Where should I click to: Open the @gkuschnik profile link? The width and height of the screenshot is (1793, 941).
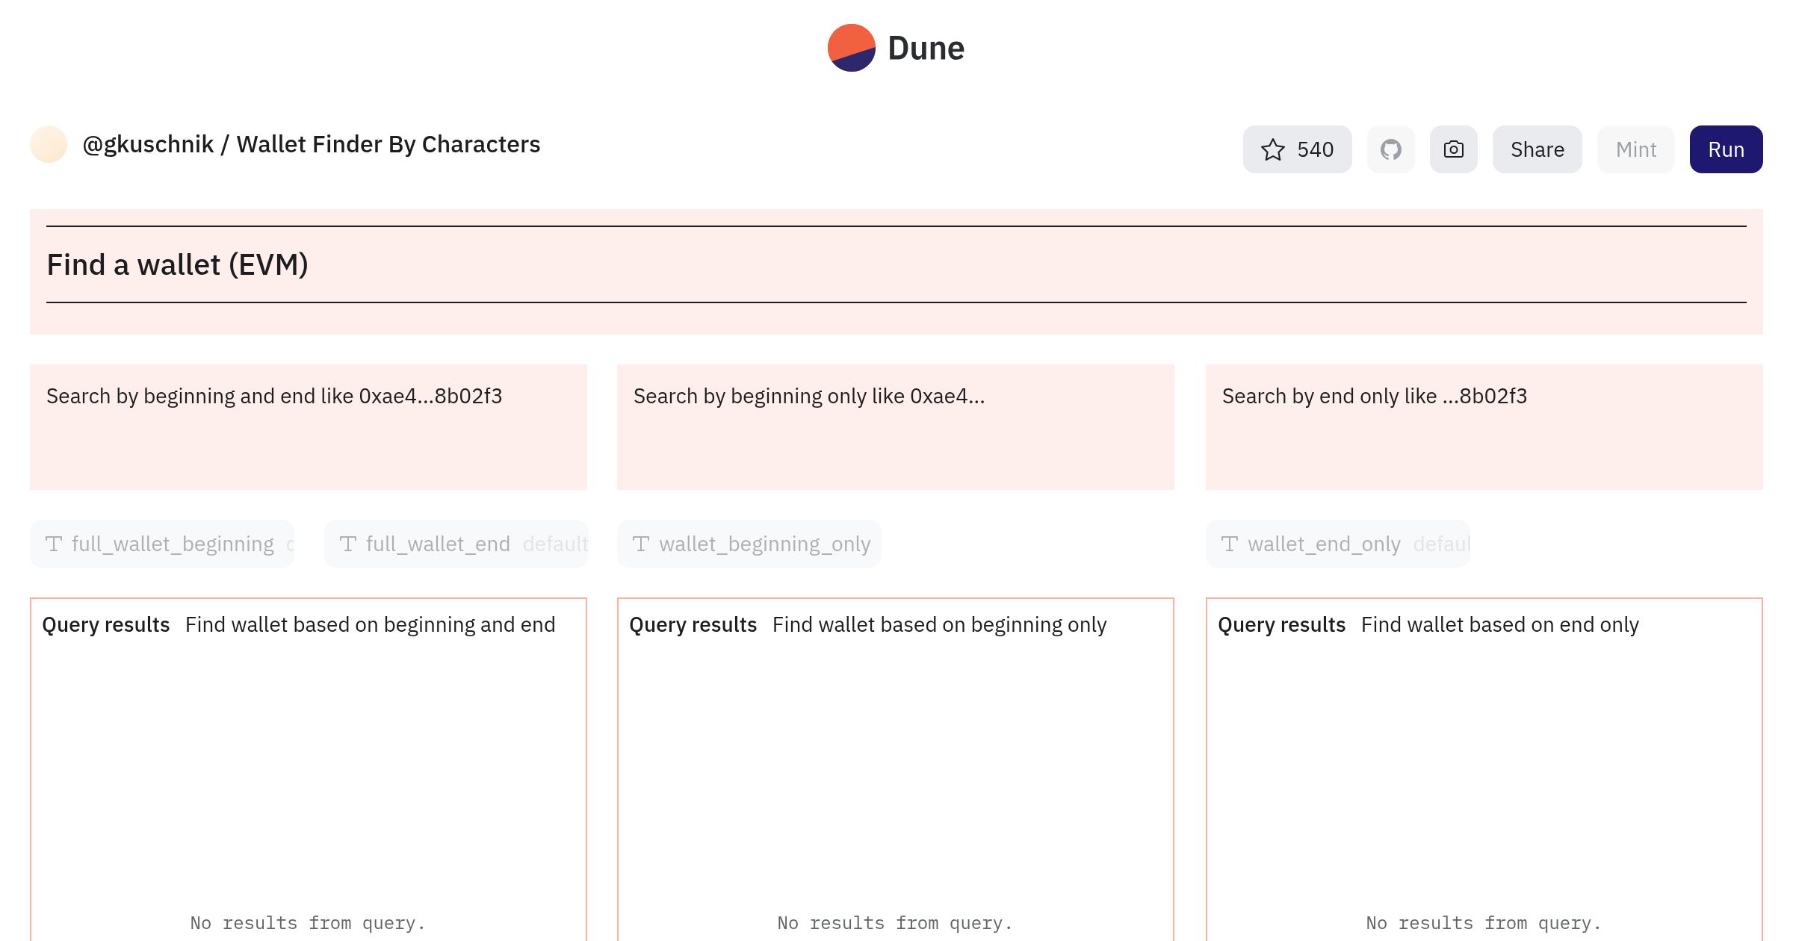148,144
